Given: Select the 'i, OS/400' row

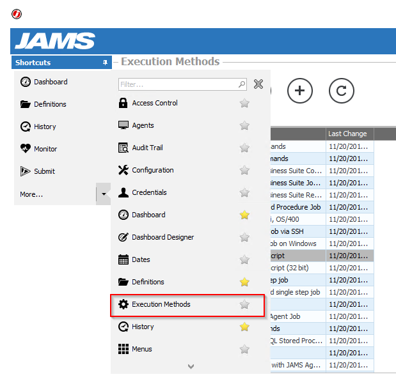Looking at the screenshot, I should click(x=322, y=219).
